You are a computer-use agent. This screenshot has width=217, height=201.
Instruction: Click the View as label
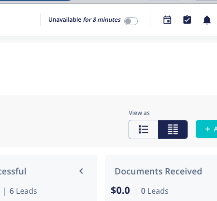point(139,113)
